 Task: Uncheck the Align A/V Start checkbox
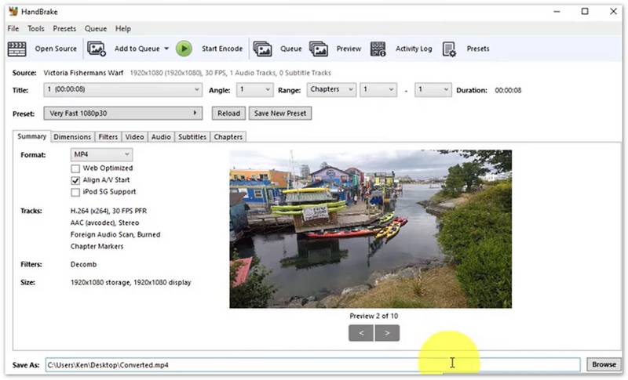point(75,179)
